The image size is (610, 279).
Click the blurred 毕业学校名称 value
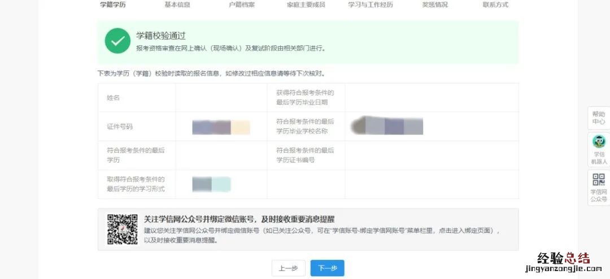point(387,125)
